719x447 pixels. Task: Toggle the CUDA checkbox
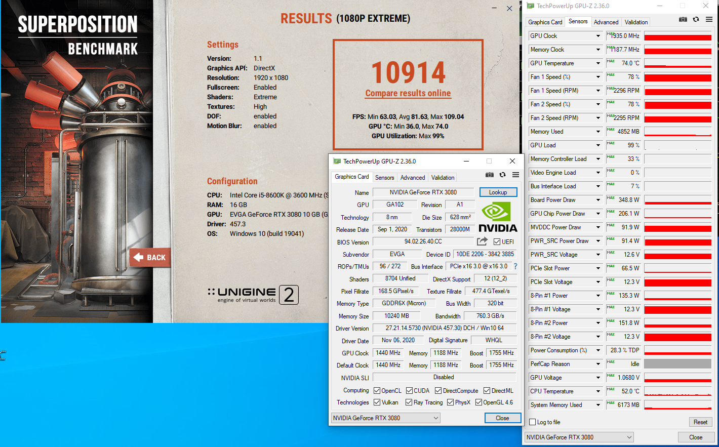click(x=409, y=391)
